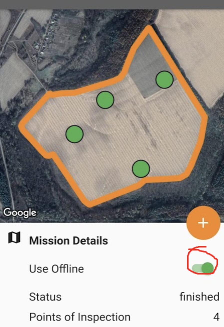Viewport: 224px width, 327px height.
Task: Click the finished status value
Action: pyautogui.click(x=199, y=297)
